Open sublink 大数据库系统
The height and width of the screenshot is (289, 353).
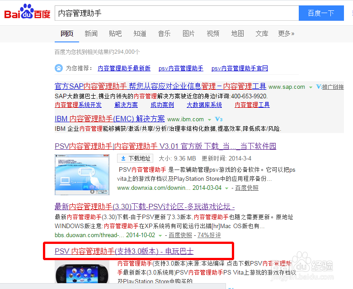tap(204, 105)
